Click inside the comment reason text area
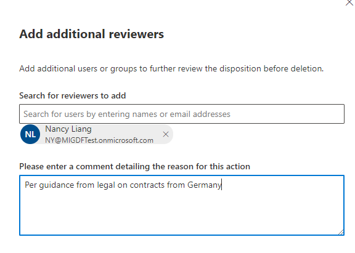 (x=182, y=206)
